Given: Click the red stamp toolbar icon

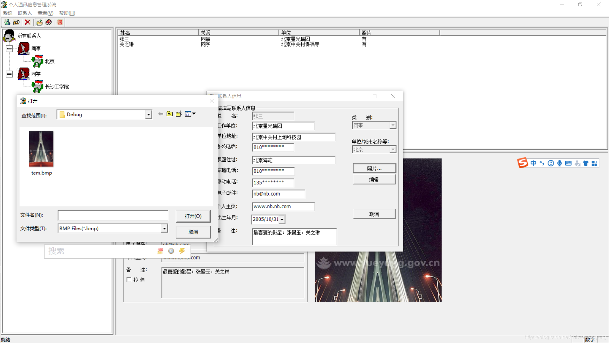Looking at the screenshot, I should click(x=60, y=22).
